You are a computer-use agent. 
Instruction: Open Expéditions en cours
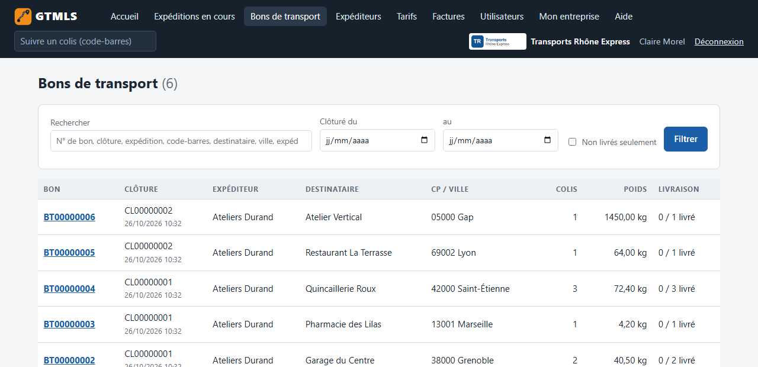(x=194, y=17)
